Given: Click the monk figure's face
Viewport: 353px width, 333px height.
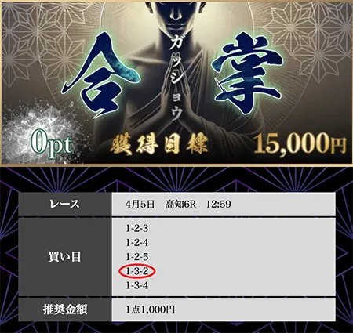Looking at the screenshot, I should point(176,13).
